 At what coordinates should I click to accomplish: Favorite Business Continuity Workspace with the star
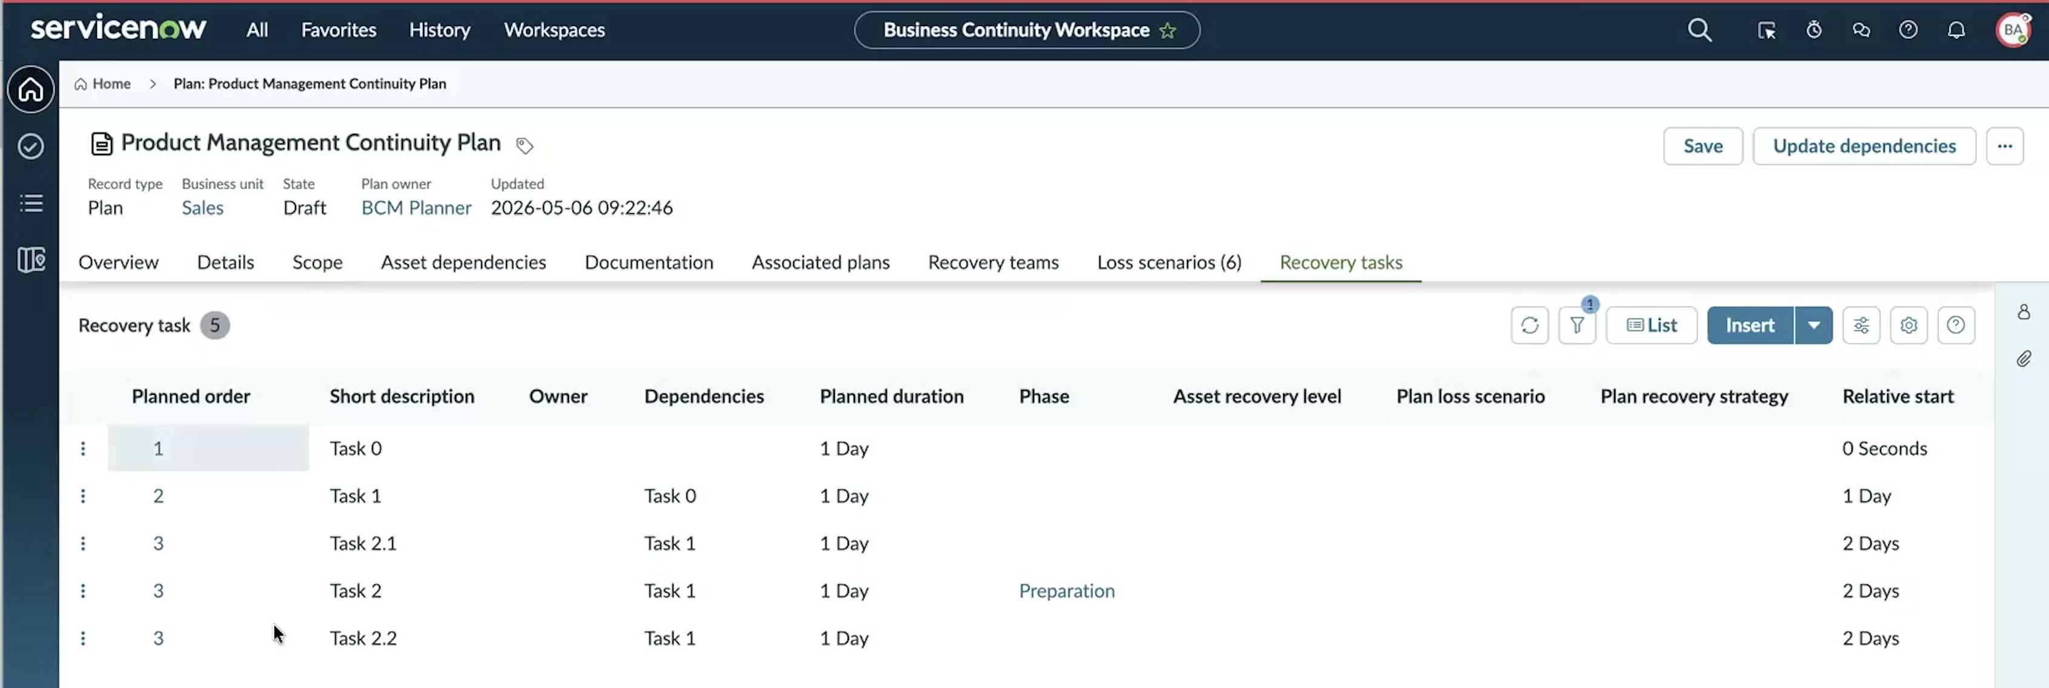click(1167, 30)
